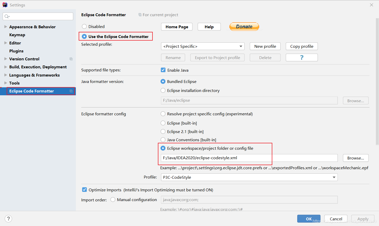Toggle the Optimize Imports checkbox
Screen dimensions: 379x226
84,190
